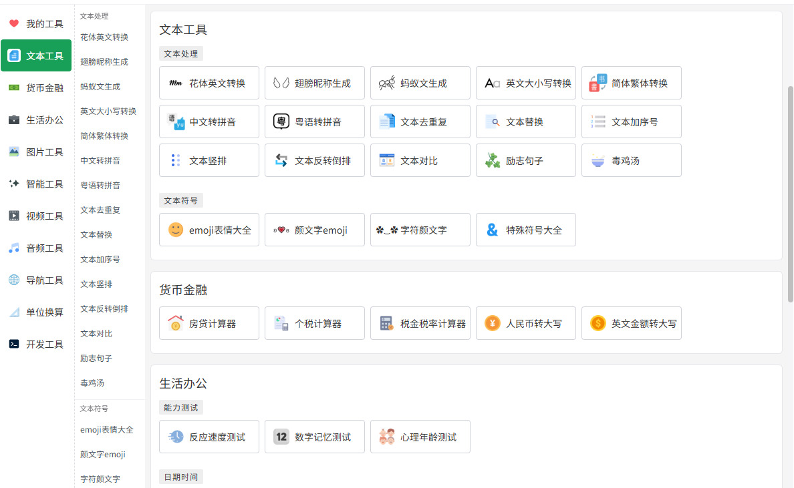Screen dimensions: 794x488
Task: Open the 花体英文转换 tool card icon
Action: point(176,83)
